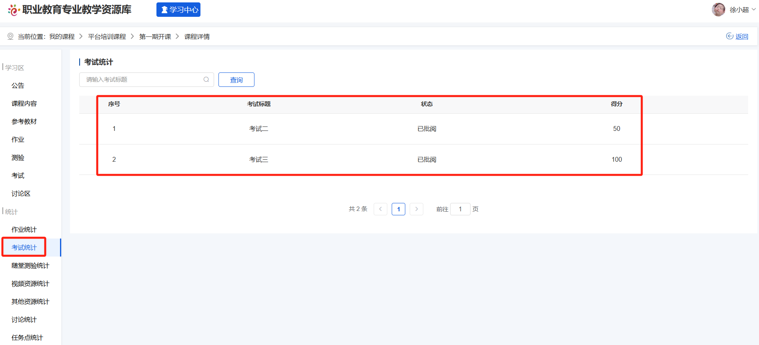Click the 平台培训课程 breadcrumb
Viewport: 759px width, 345px height.
[x=107, y=37]
